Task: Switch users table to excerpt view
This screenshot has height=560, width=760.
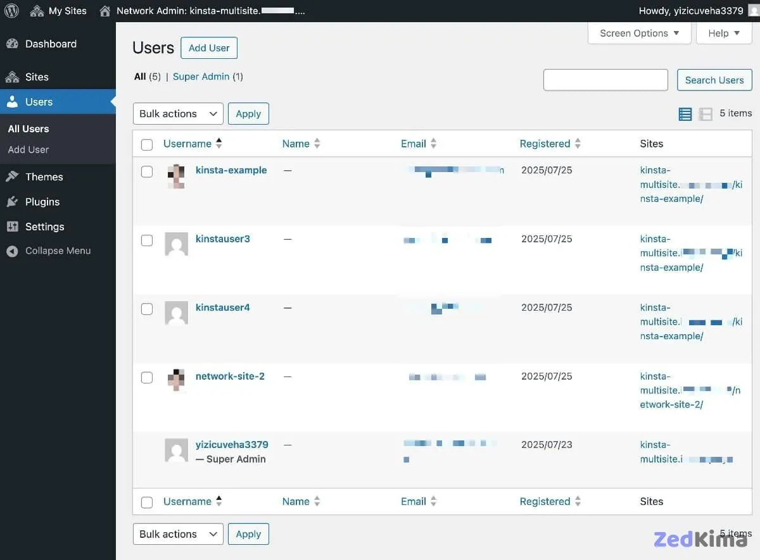Action: pyautogui.click(x=705, y=113)
